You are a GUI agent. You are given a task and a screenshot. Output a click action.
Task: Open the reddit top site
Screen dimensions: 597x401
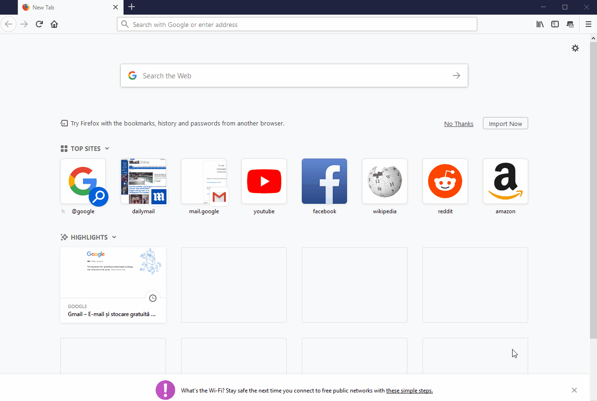[x=445, y=182]
